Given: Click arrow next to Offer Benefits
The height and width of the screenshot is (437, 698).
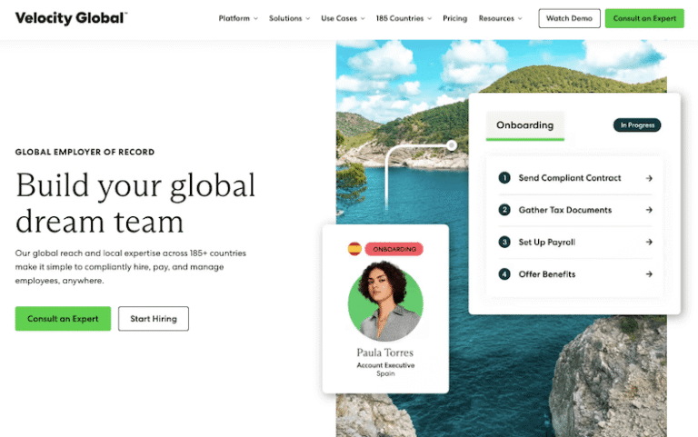Looking at the screenshot, I should (649, 273).
